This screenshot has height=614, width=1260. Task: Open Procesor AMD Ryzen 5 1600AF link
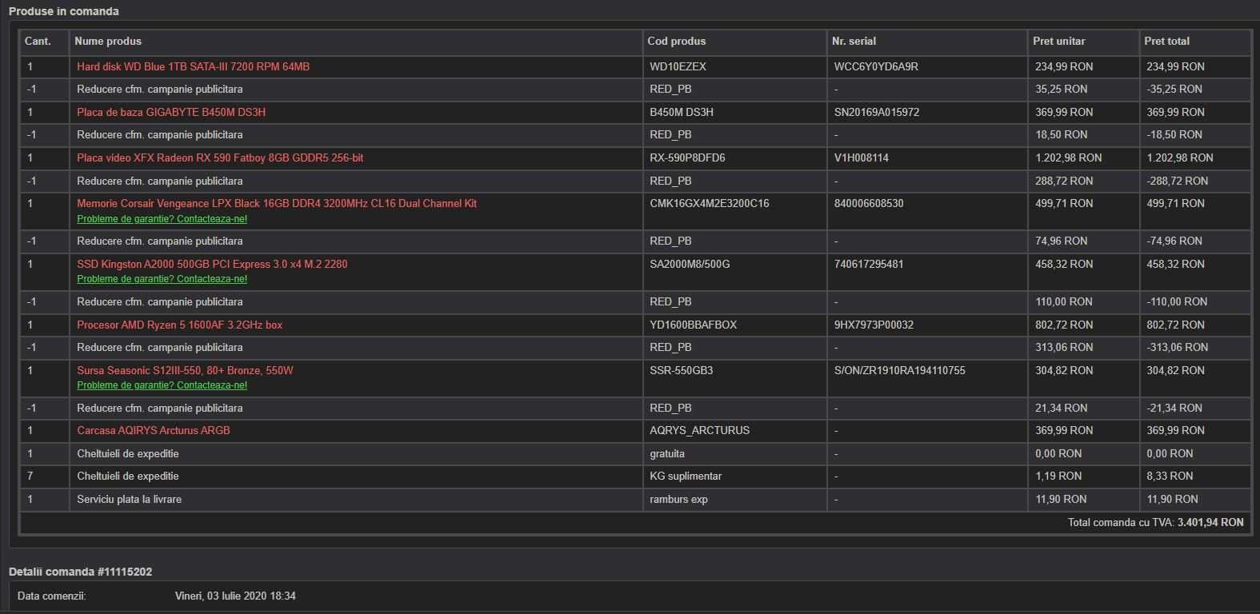tap(179, 325)
